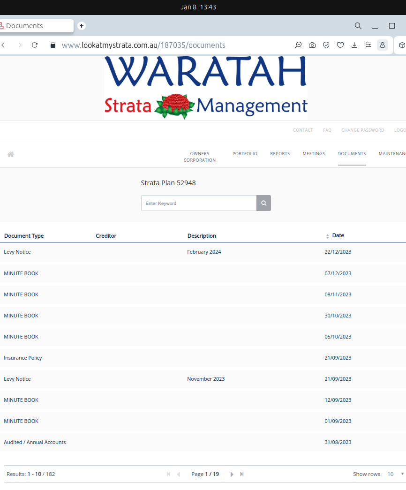
Task: Open the Maintenance menu
Action: coord(392,154)
